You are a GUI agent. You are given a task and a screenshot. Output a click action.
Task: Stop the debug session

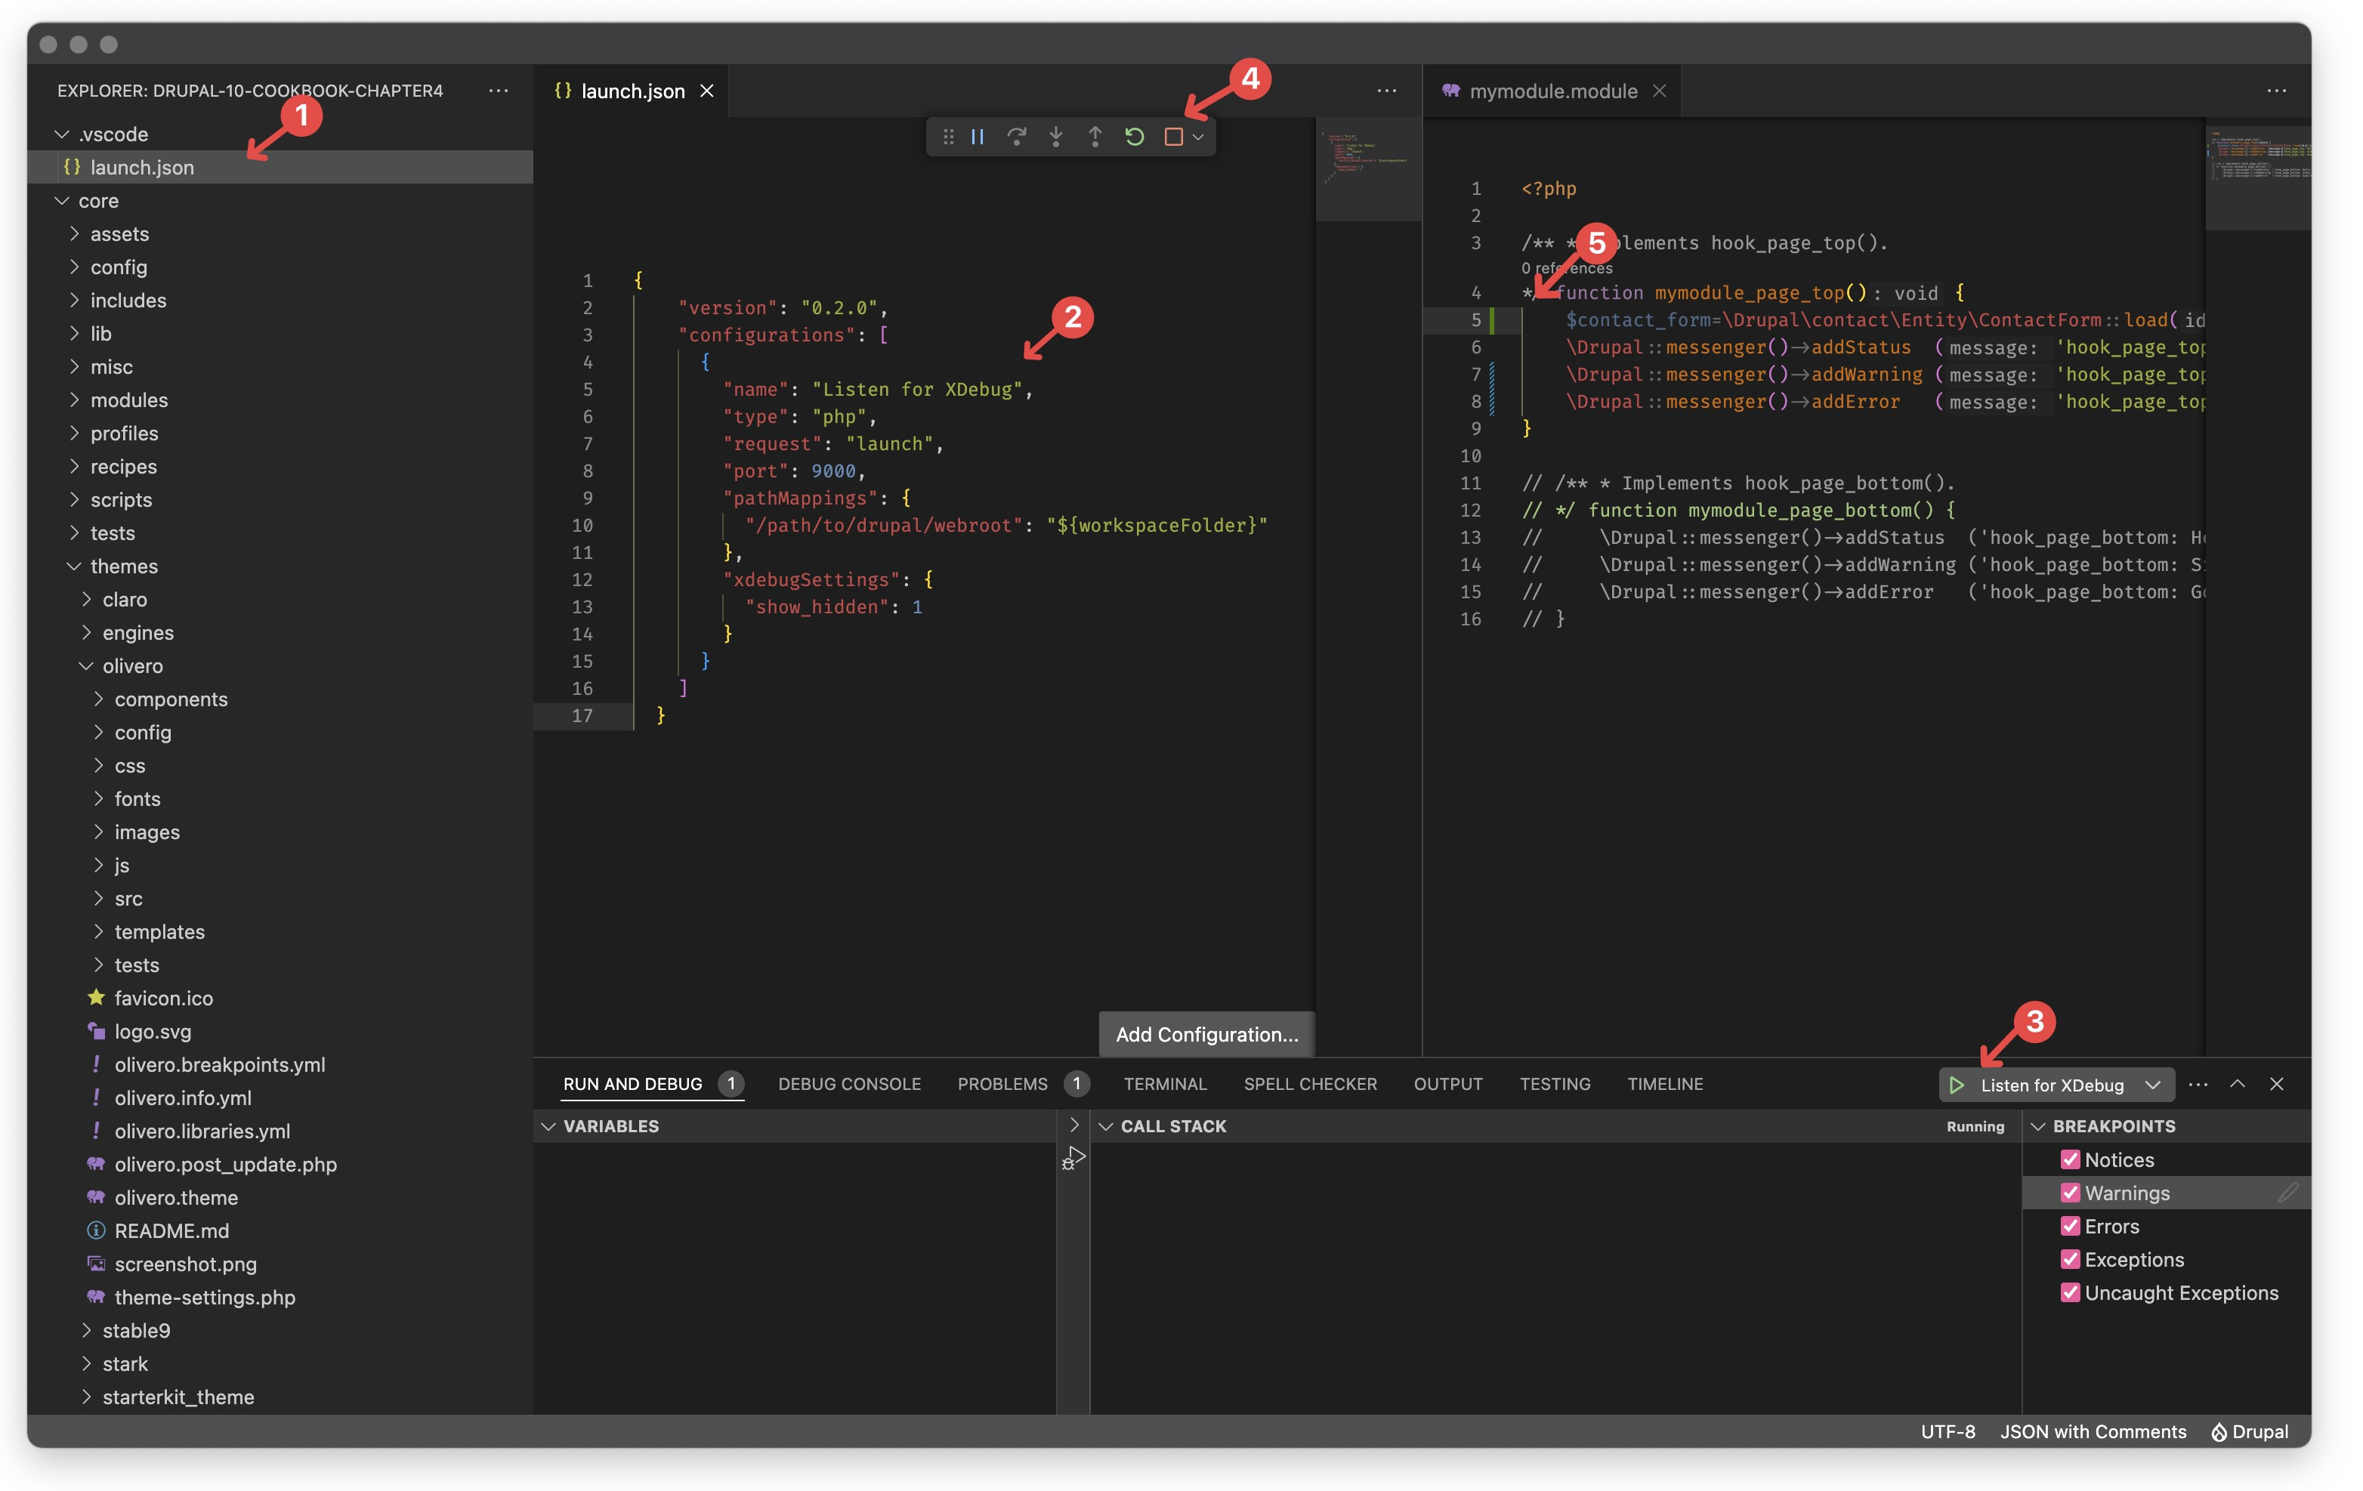[1172, 137]
